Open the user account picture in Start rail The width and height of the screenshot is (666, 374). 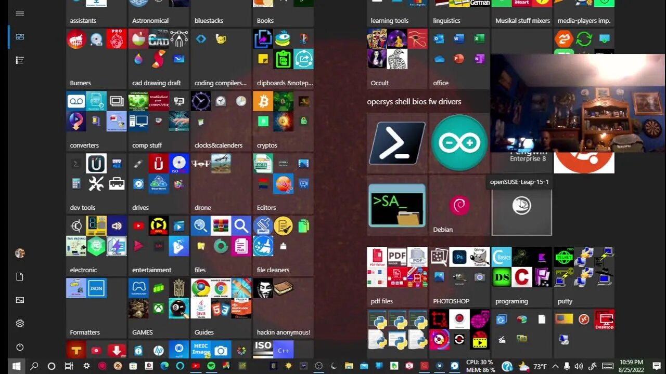click(20, 253)
